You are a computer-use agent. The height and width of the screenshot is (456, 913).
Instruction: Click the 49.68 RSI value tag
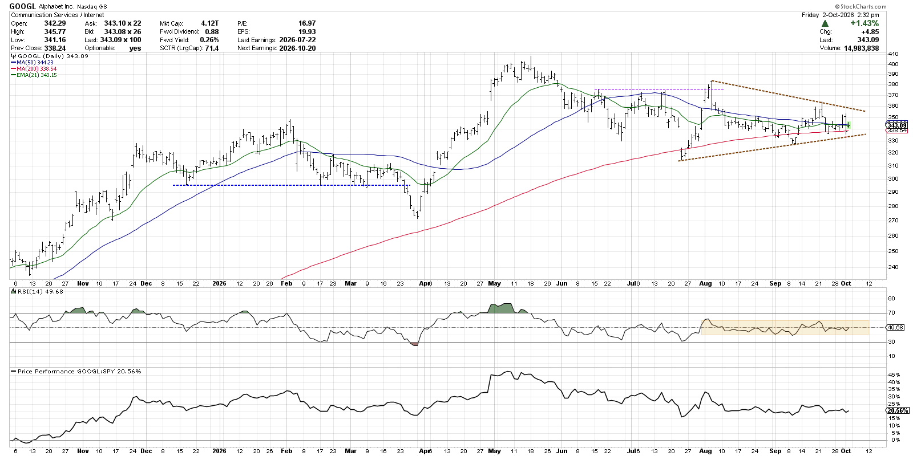tap(895, 328)
